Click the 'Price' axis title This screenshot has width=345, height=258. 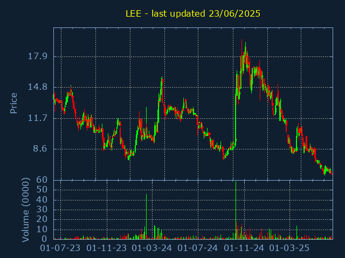(x=13, y=103)
